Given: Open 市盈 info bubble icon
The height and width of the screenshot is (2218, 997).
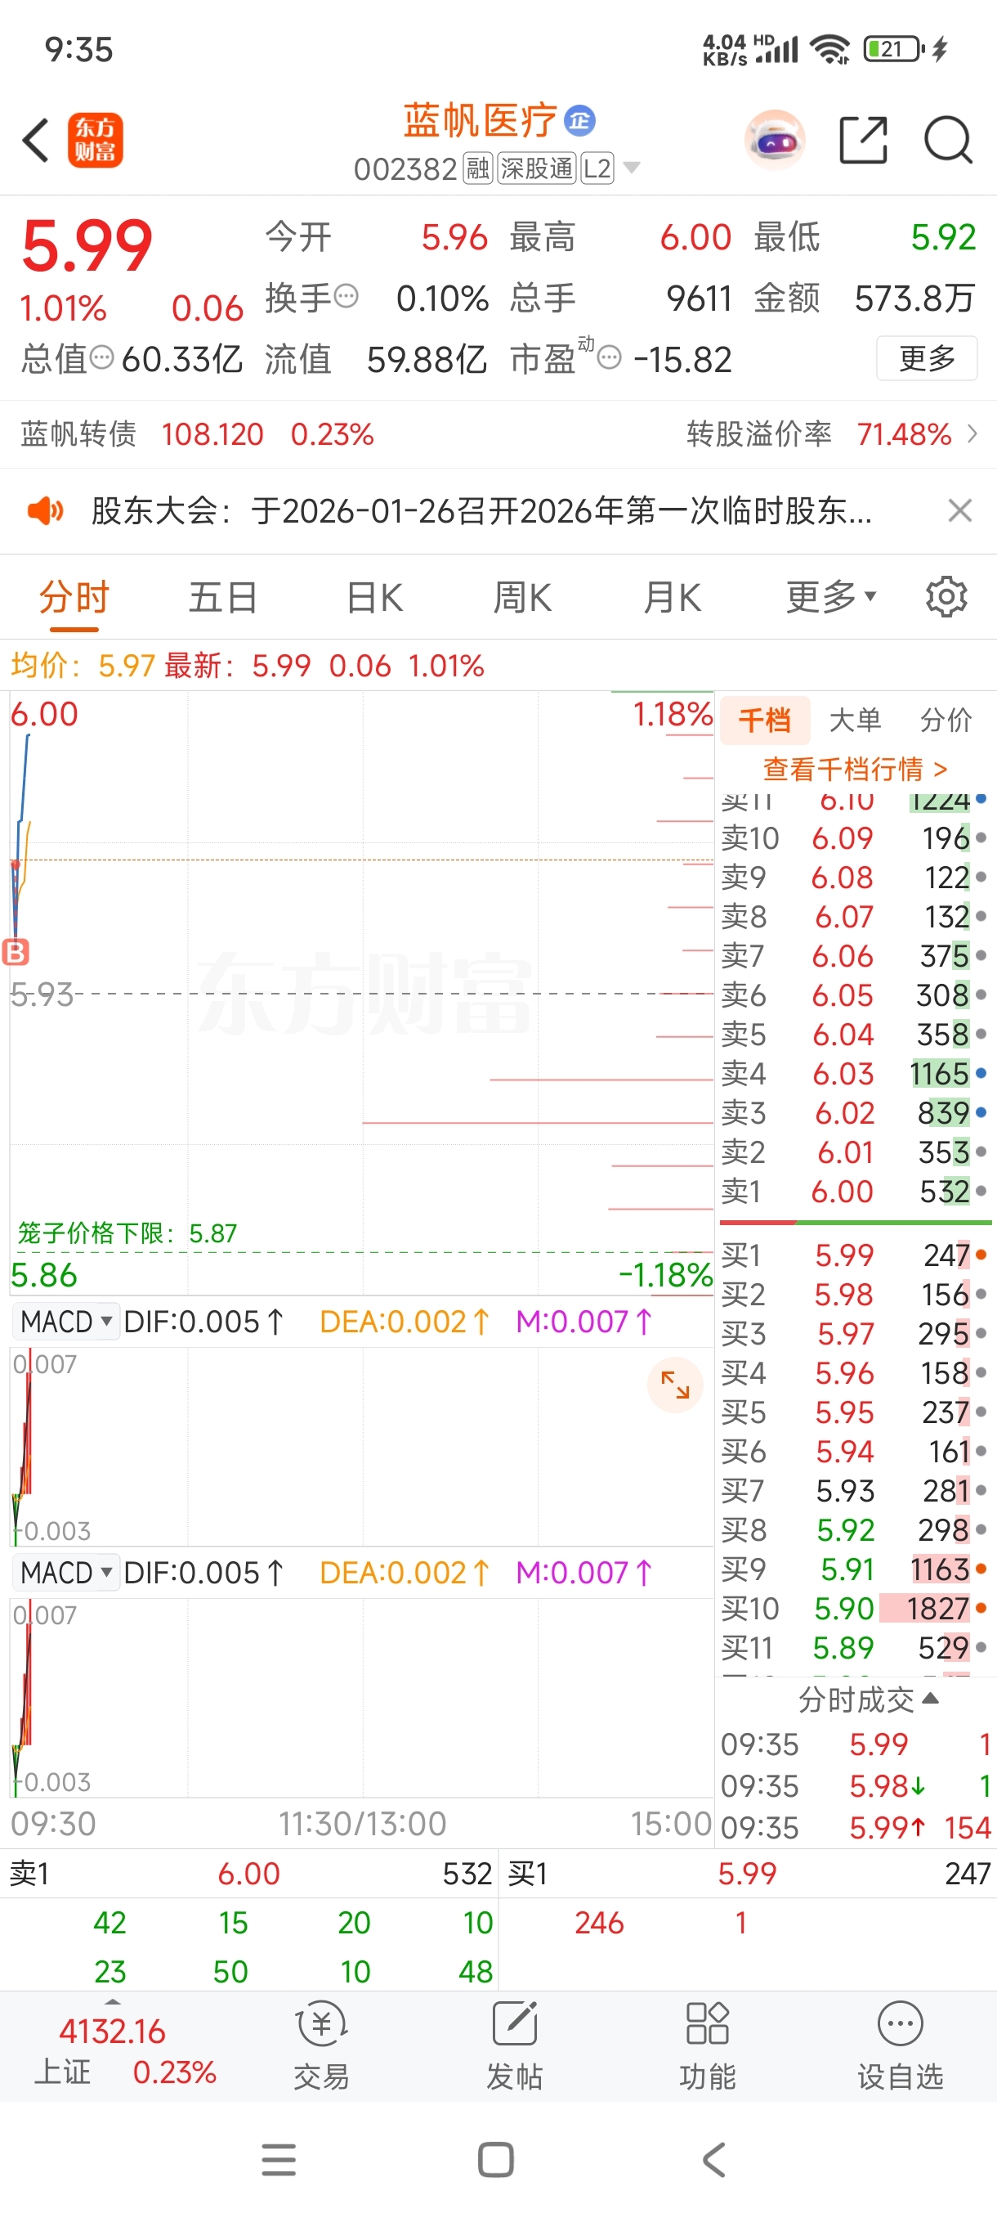Looking at the screenshot, I should [609, 357].
